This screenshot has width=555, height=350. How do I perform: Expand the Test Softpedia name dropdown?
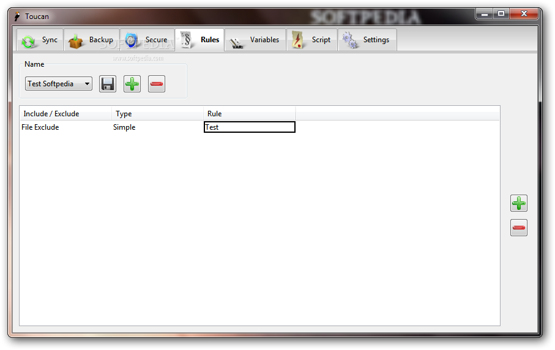[x=59, y=84]
